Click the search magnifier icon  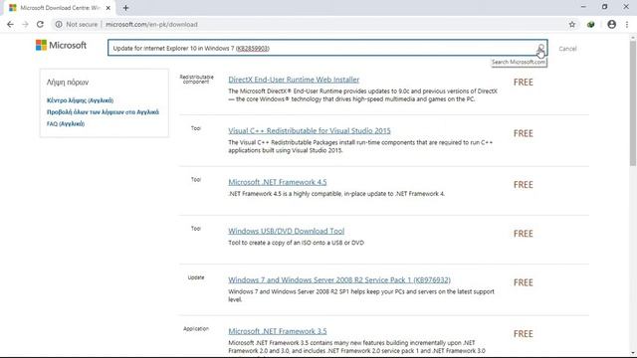pos(540,48)
